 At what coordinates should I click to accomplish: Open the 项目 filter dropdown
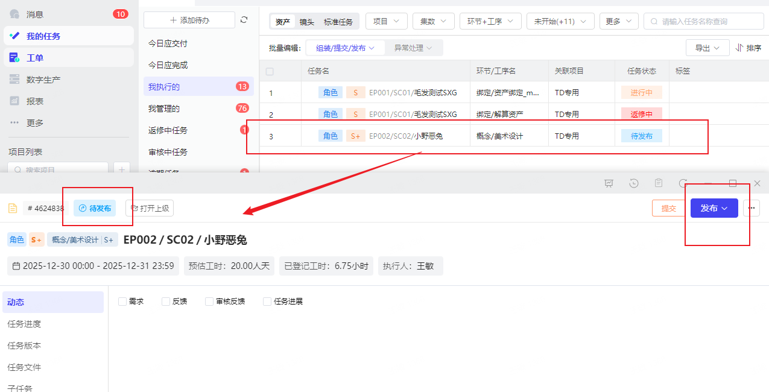386,21
